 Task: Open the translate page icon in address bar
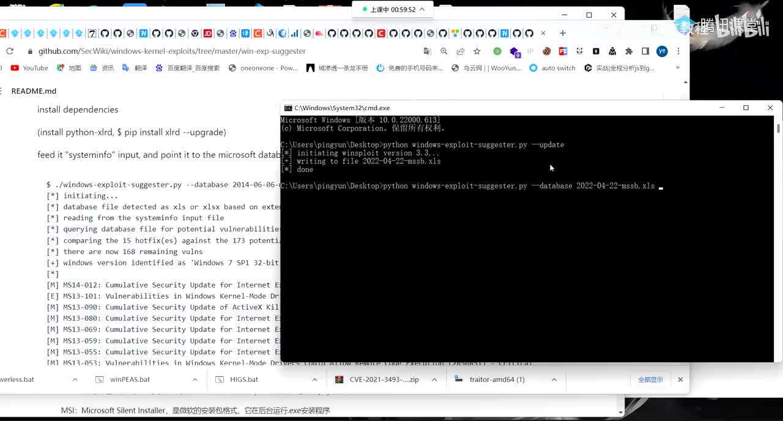click(428, 51)
